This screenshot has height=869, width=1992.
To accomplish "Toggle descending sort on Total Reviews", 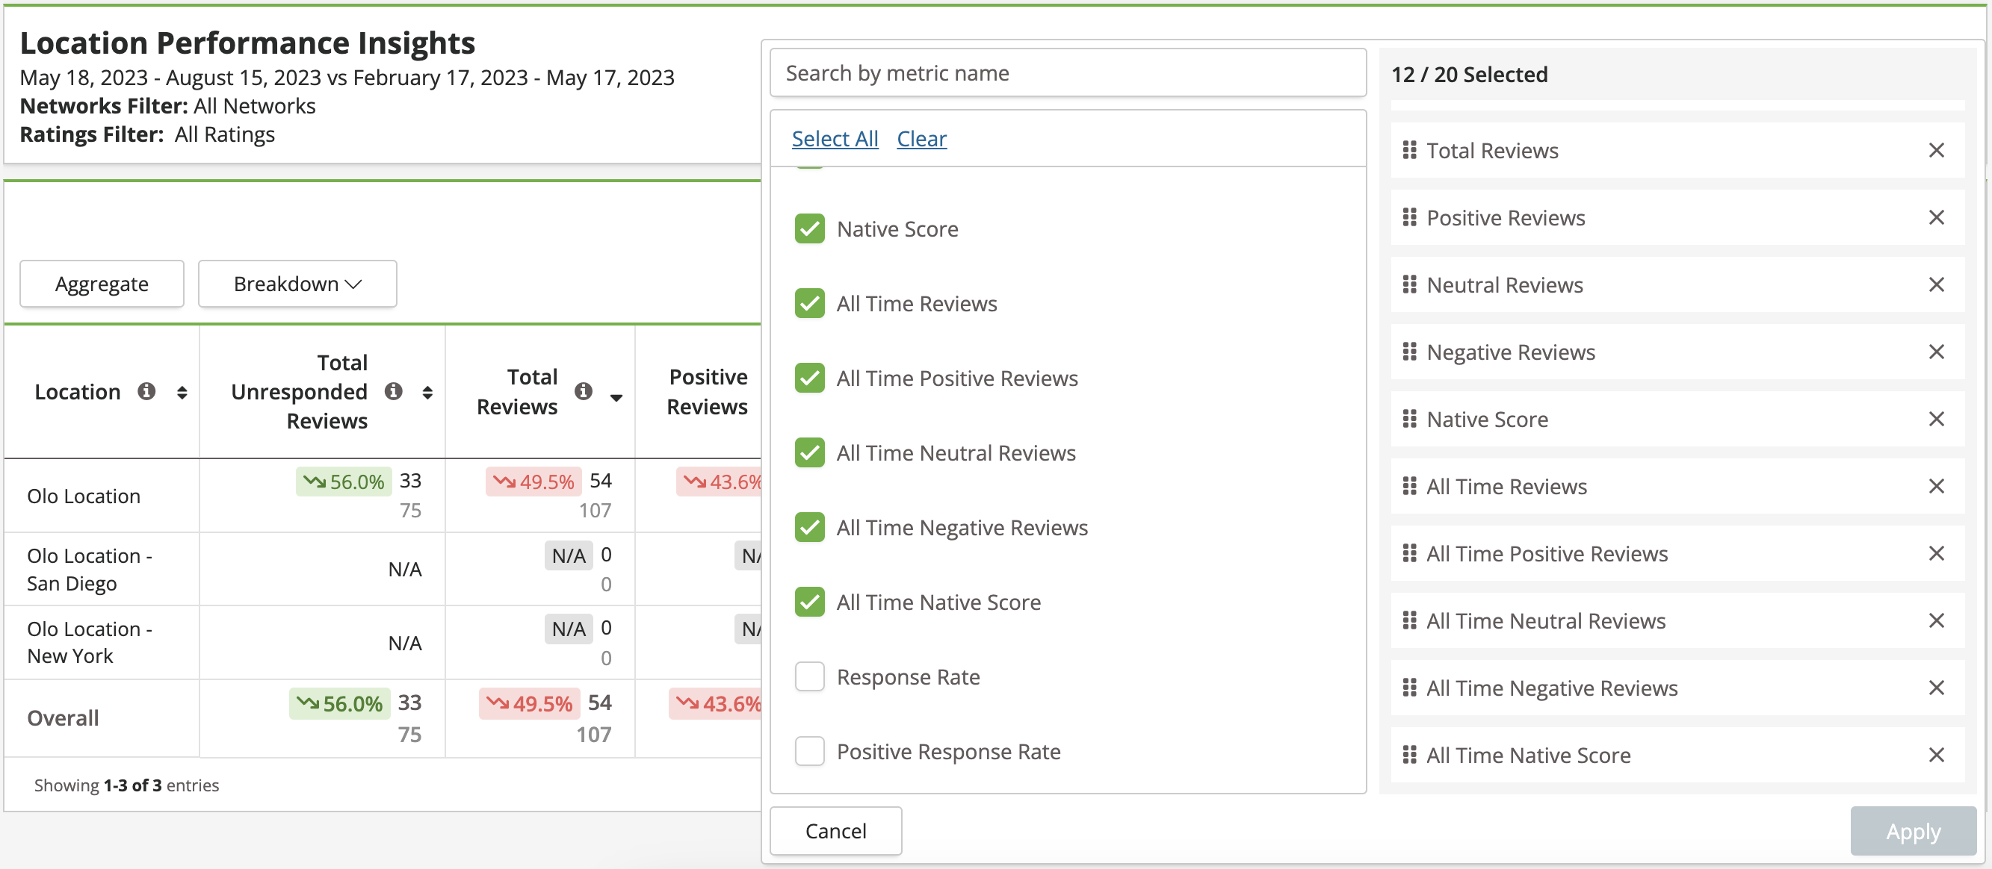I will [x=616, y=398].
